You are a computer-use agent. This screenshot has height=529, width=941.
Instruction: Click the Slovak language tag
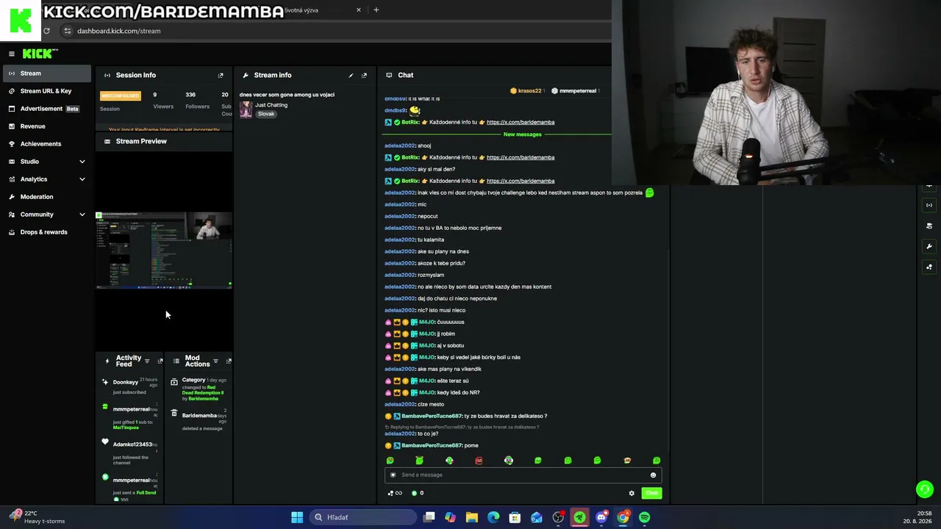point(266,114)
